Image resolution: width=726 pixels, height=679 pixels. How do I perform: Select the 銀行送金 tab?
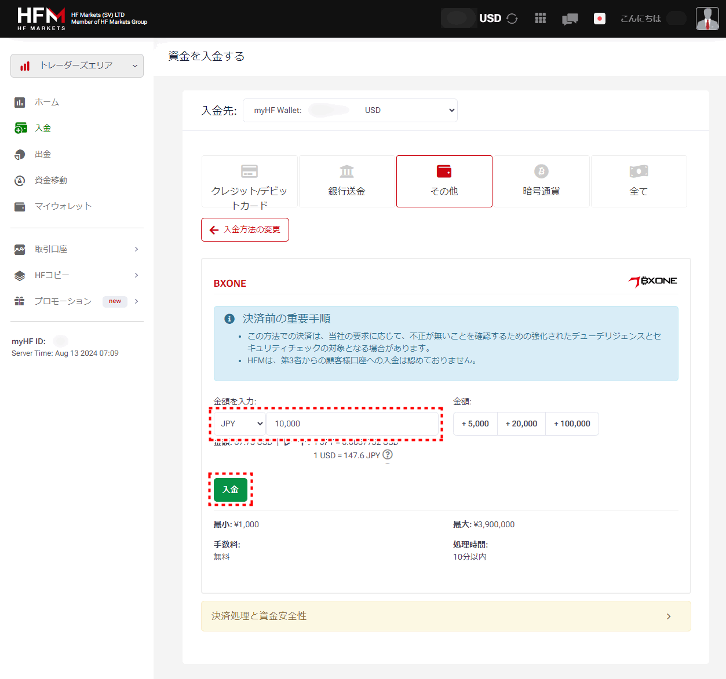tap(347, 181)
